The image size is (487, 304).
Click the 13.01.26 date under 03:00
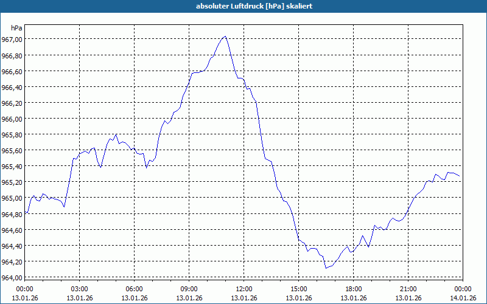click(x=80, y=298)
